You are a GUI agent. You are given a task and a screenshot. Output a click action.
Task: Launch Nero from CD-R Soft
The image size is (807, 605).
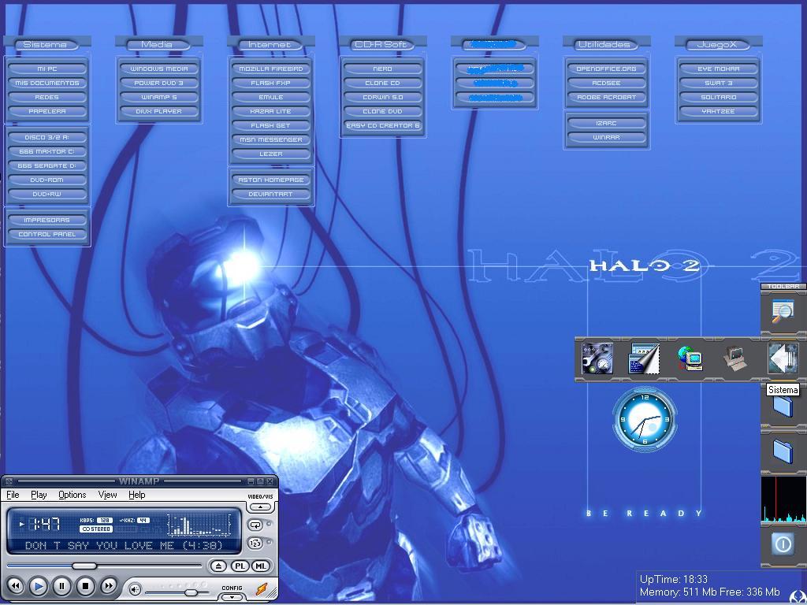[382, 69]
